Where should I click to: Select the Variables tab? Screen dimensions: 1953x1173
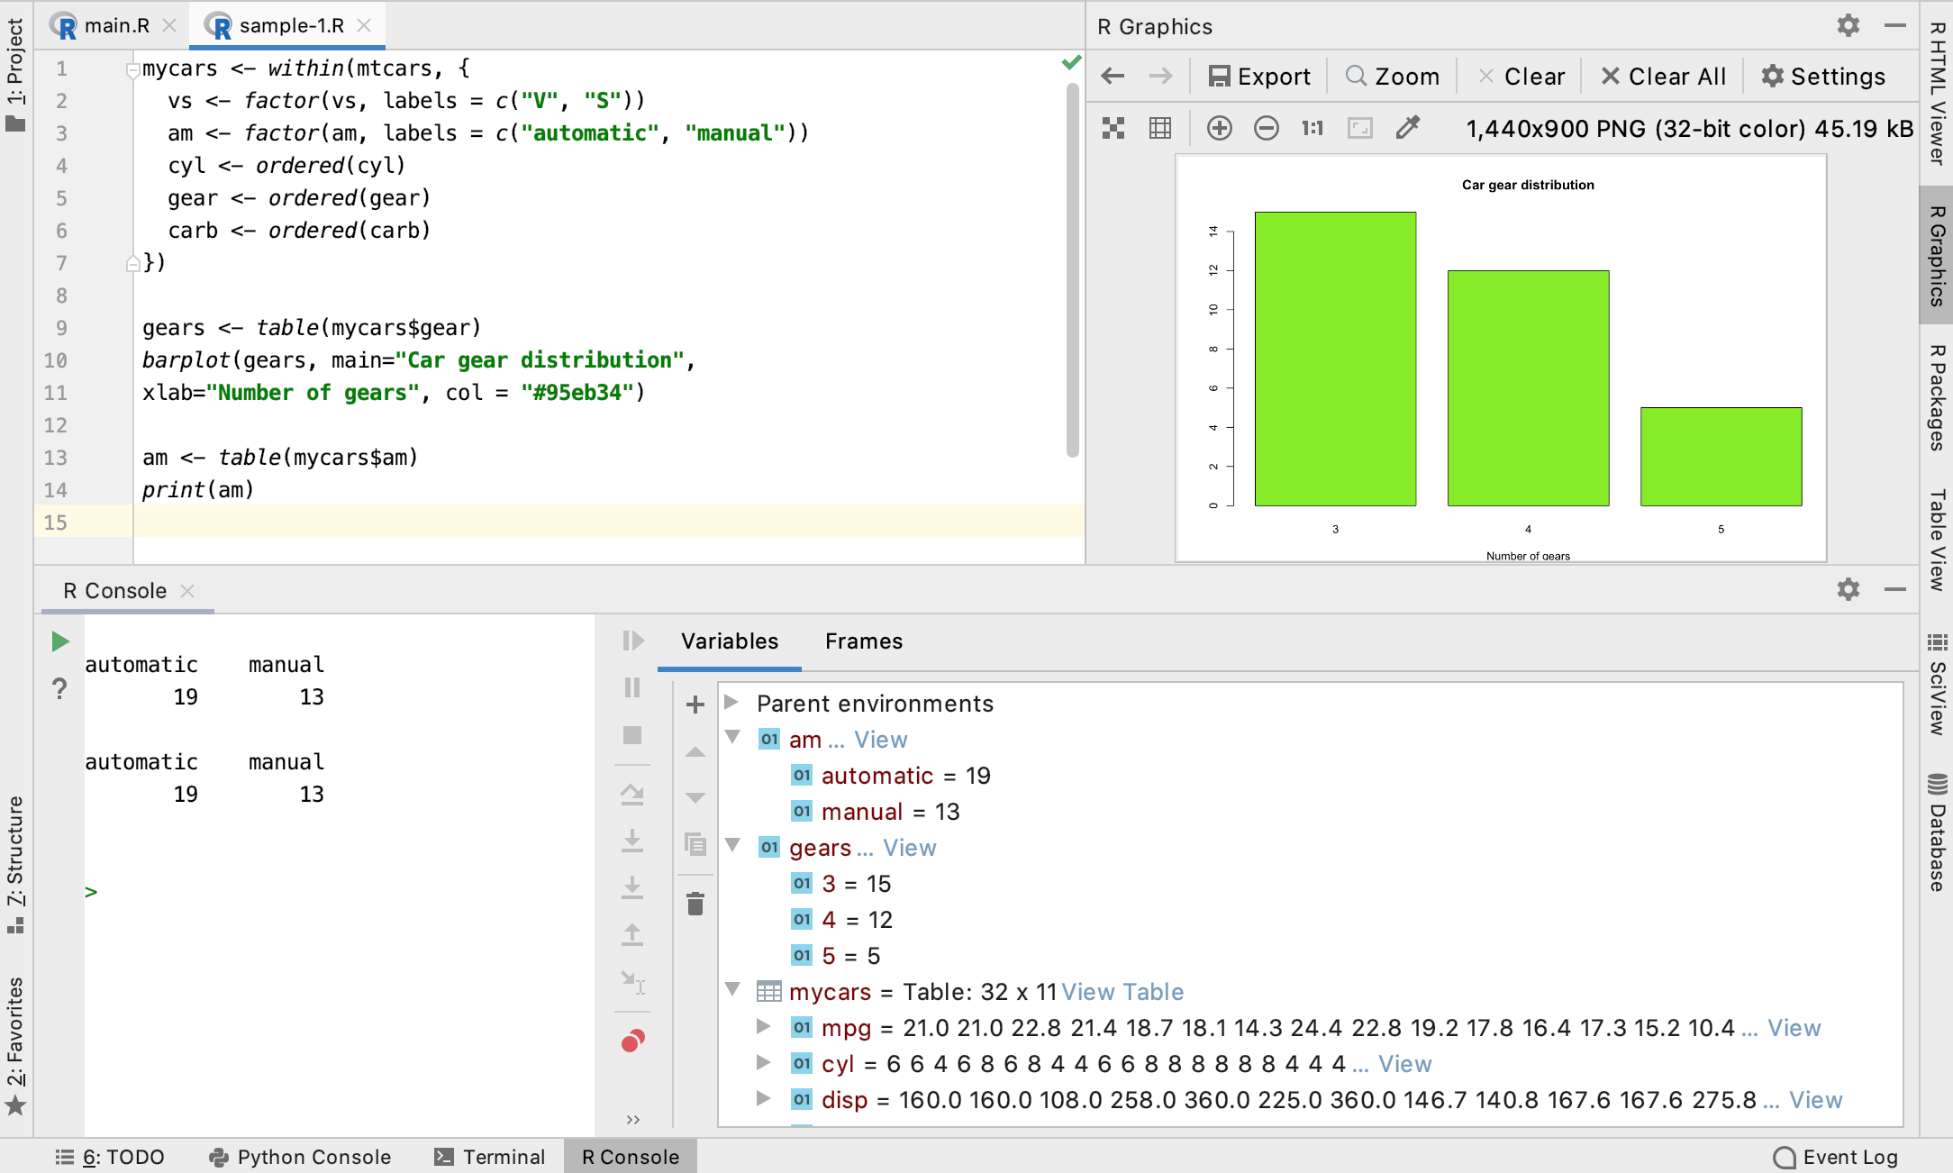point(730,641)
